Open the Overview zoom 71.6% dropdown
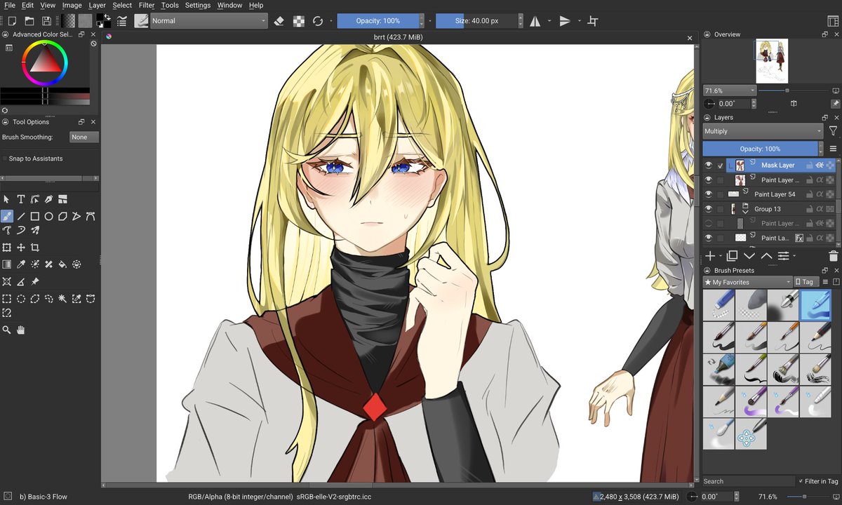 730,90
